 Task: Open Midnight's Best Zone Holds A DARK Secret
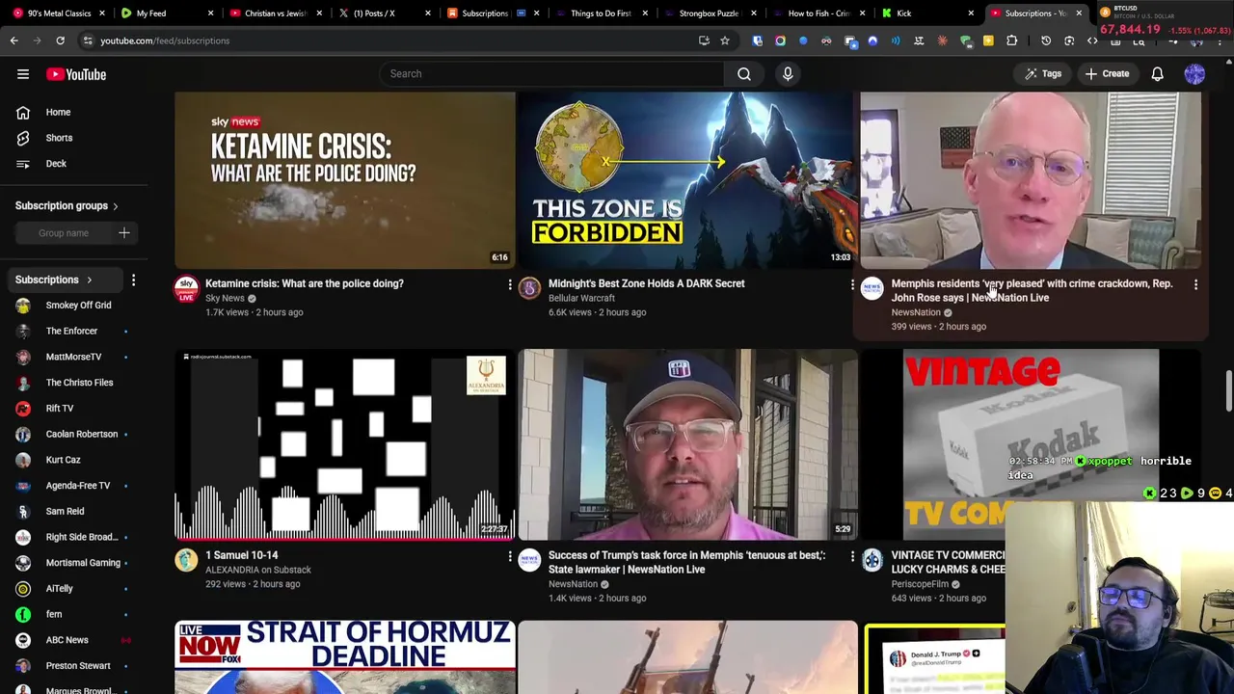(646, 283)
